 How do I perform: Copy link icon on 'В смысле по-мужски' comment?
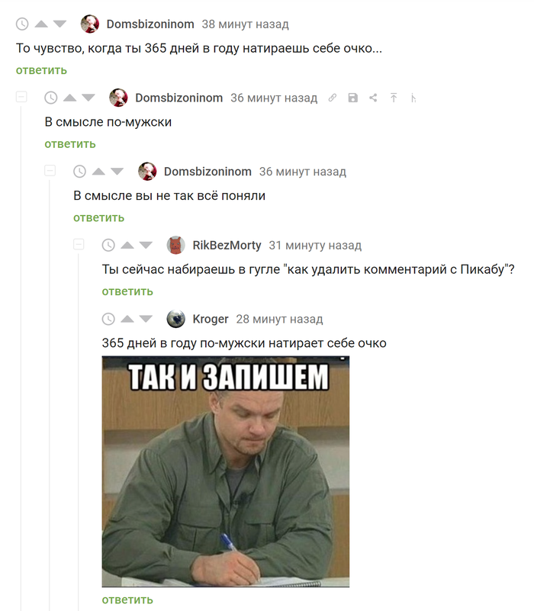point(333,98)
